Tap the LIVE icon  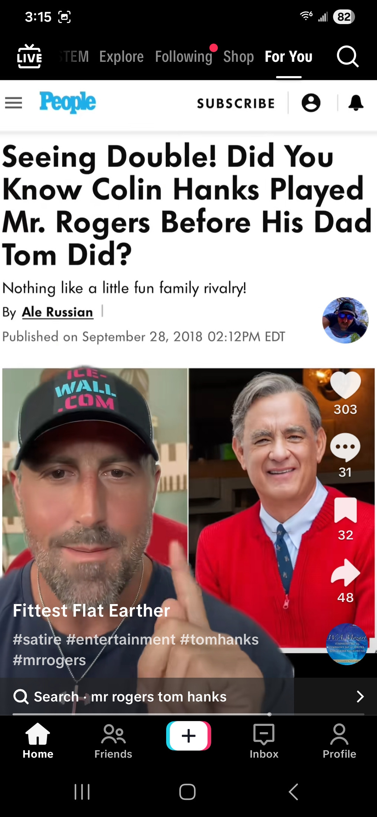click(x=29, y=56)
